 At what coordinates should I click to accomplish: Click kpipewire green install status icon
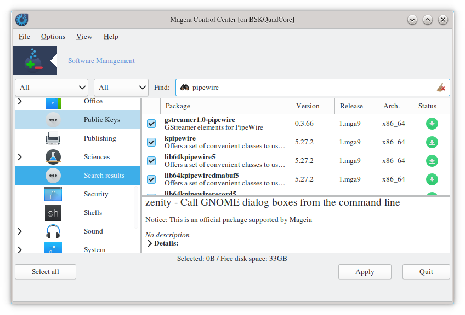pyautogui.click(x=432, y=142)
